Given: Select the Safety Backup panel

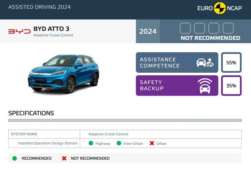Looking at the screenshot, I should coord(177,86).
